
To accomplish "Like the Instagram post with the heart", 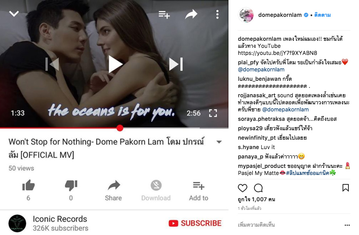I will [243, 188].
